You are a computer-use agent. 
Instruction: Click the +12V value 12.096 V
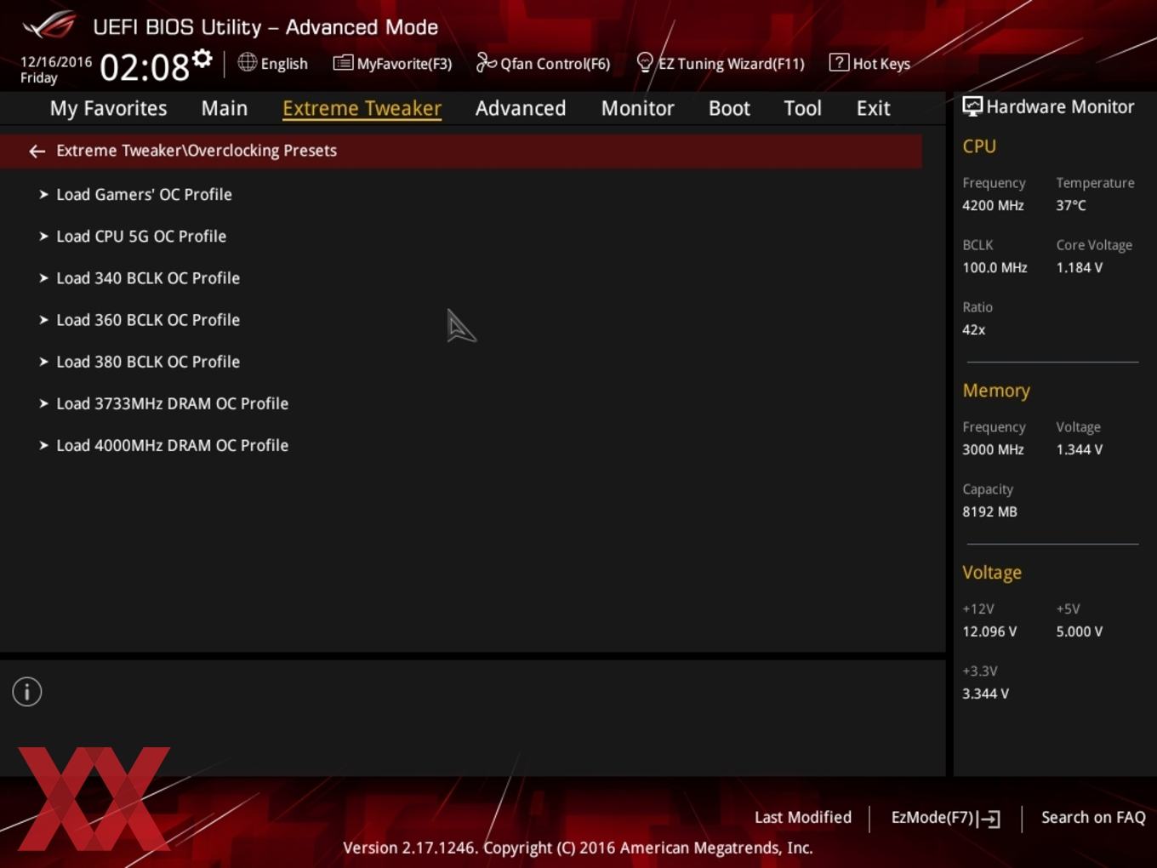[989, 631]
